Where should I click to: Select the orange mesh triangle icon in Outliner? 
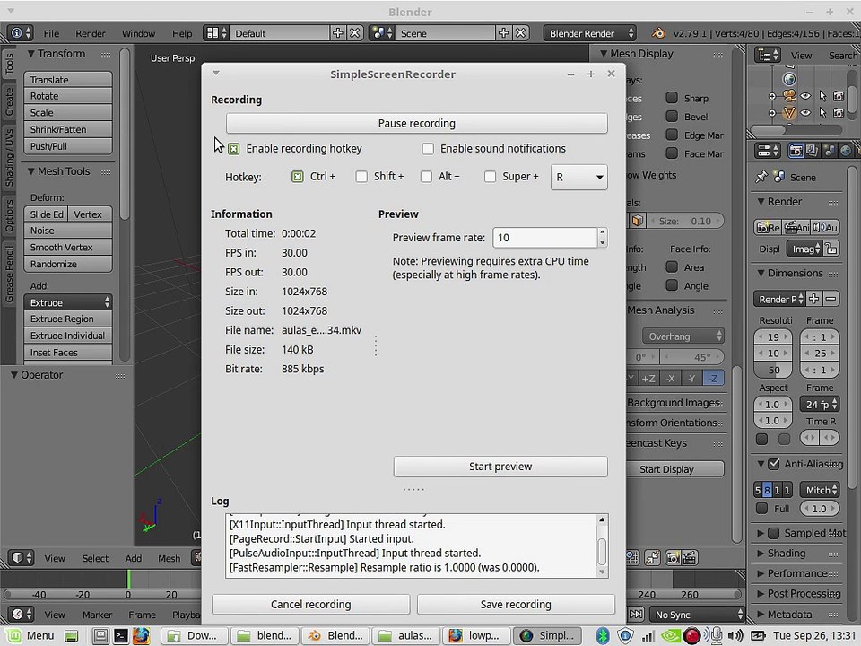click(x=789, y=113)
